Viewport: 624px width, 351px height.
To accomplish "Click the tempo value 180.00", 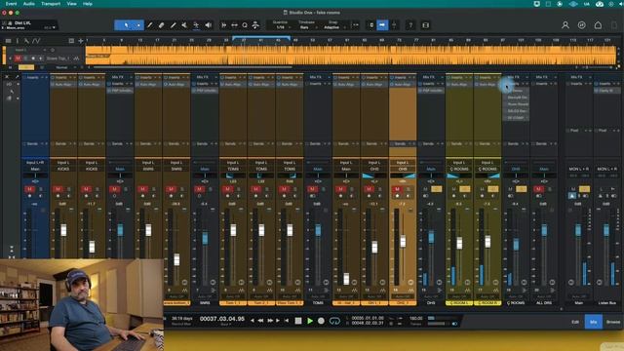I will pyautogui.click(x=416, y=319).
